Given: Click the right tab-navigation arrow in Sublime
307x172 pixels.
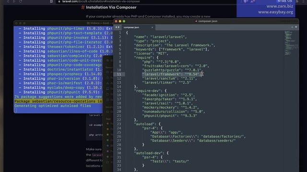Looking at the screenshot, I should 118,27.
